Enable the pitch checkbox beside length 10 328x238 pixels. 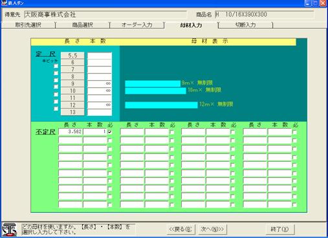pyautogui.click(x=56, y=94)
